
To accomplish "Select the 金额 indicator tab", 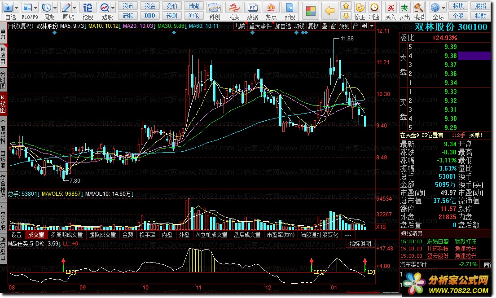I will (x=128, y=235).
